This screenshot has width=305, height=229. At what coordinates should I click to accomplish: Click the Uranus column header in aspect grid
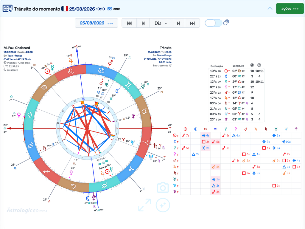pyautogui.click(x=276, y=129)
